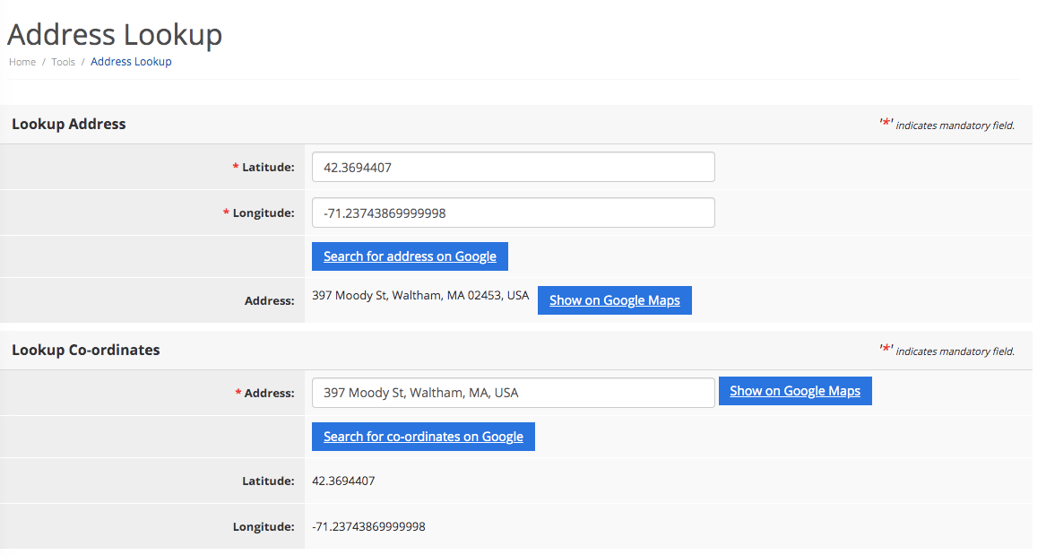Image resolution: width=1046 pixels, height=555 pixels.
Task: Open the Tools breadcrumb link
Action: [x=63, y=62]
